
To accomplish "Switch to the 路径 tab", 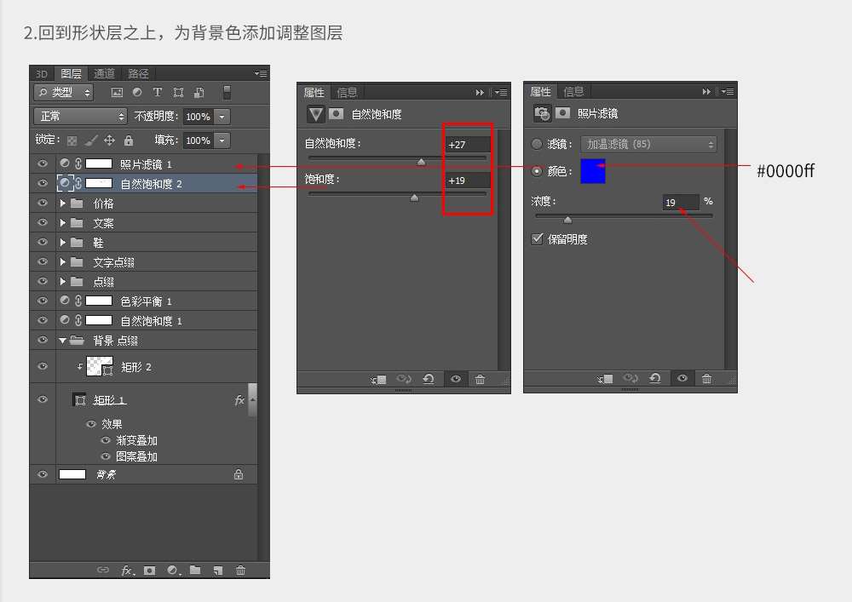I will click(138, 73).
